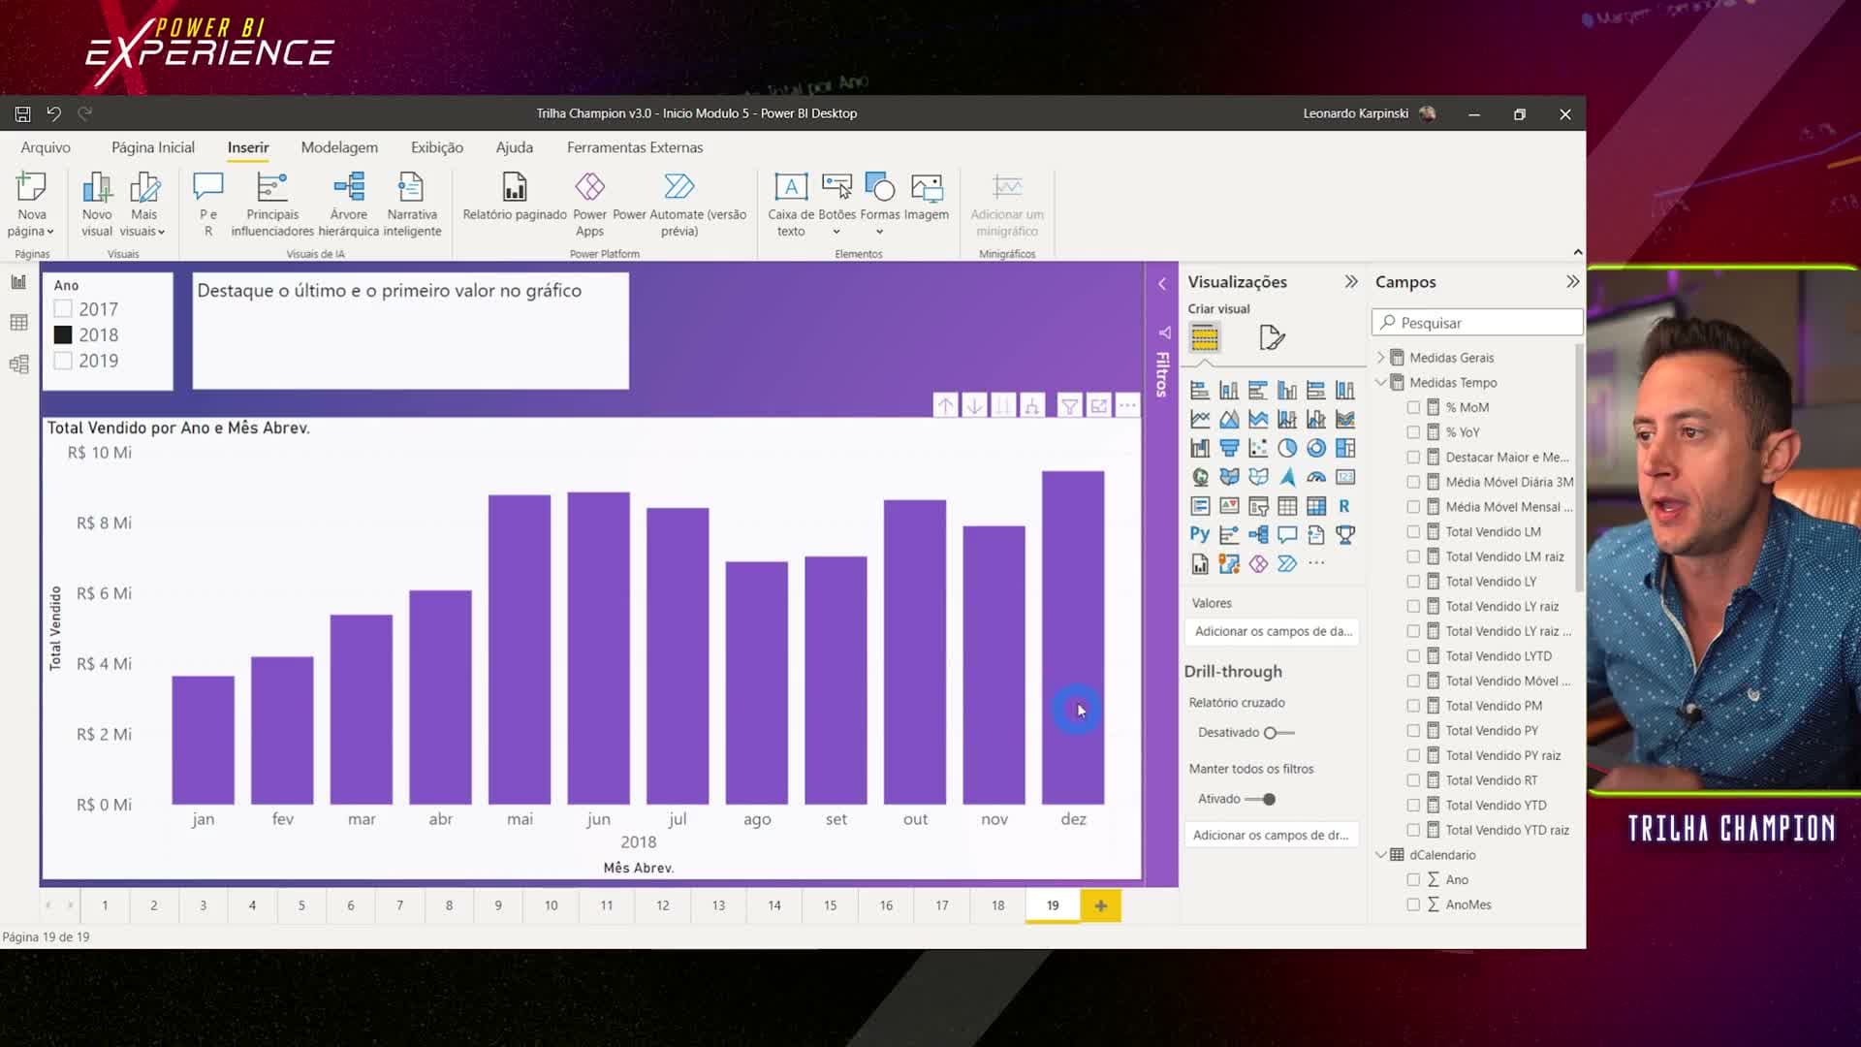
Task: Select the Area chart visual
Action: point(1229,419)
